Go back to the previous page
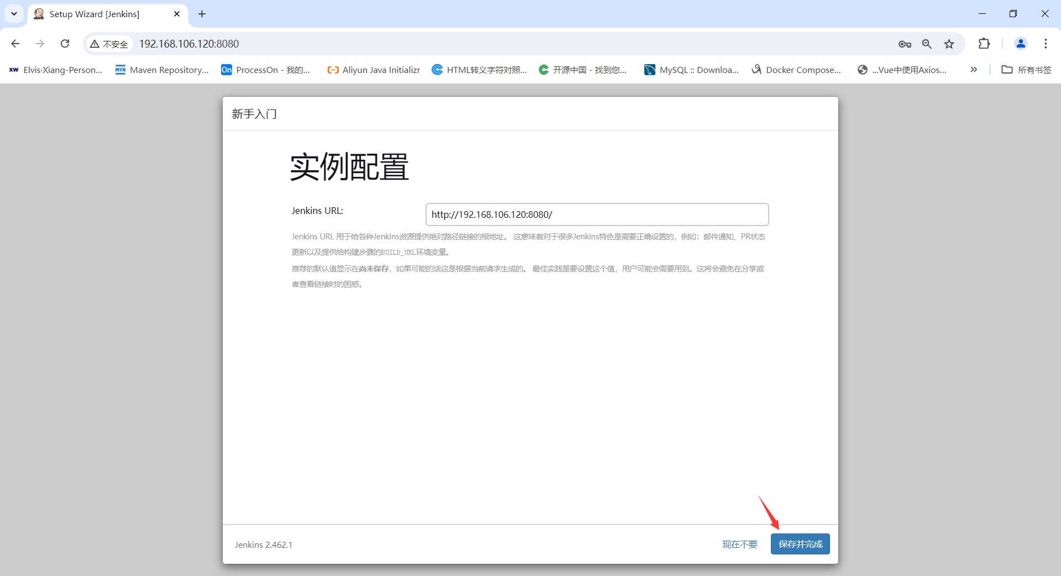This screenshot has height=576, width=1061. [15, 44]
